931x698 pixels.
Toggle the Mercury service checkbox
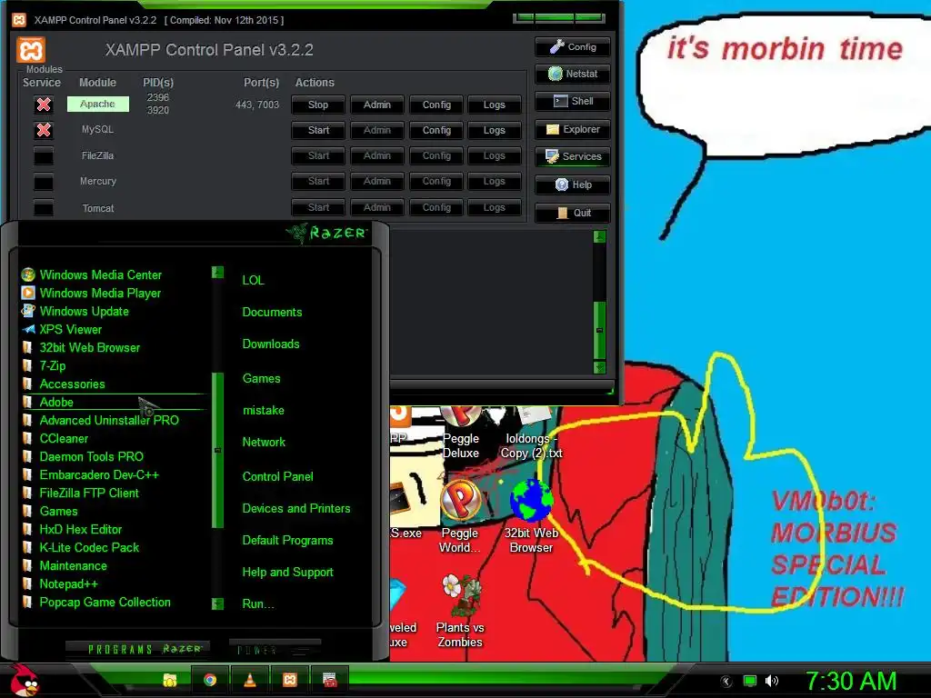[x=44, y=182]
